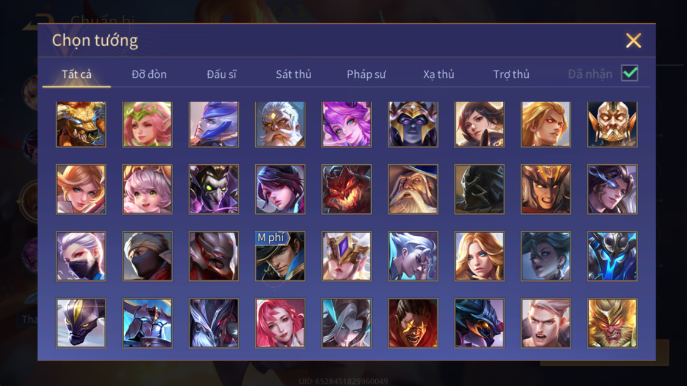
Task: Switch to the 'Đỡ đòn' tab
Action: coord(149,74)
